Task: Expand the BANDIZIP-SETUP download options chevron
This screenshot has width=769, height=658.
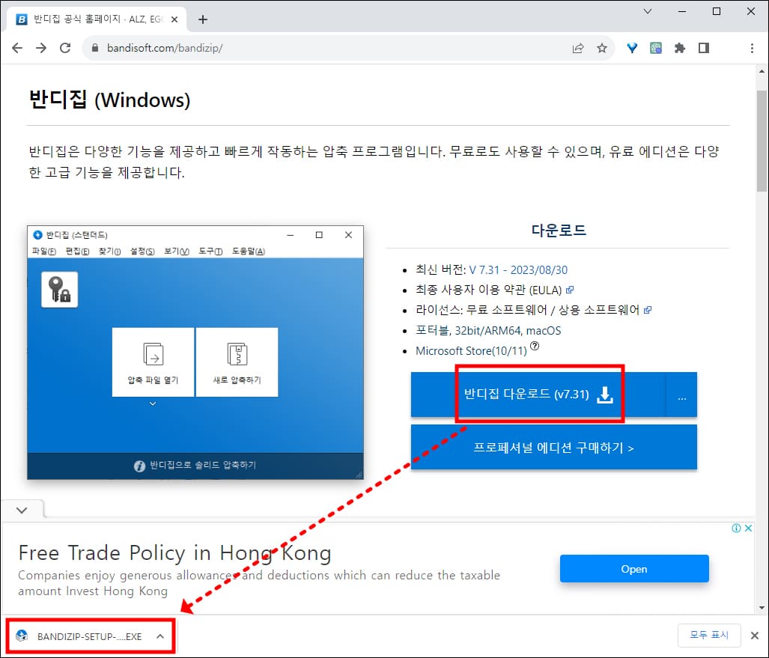Action: pos(159,634)
